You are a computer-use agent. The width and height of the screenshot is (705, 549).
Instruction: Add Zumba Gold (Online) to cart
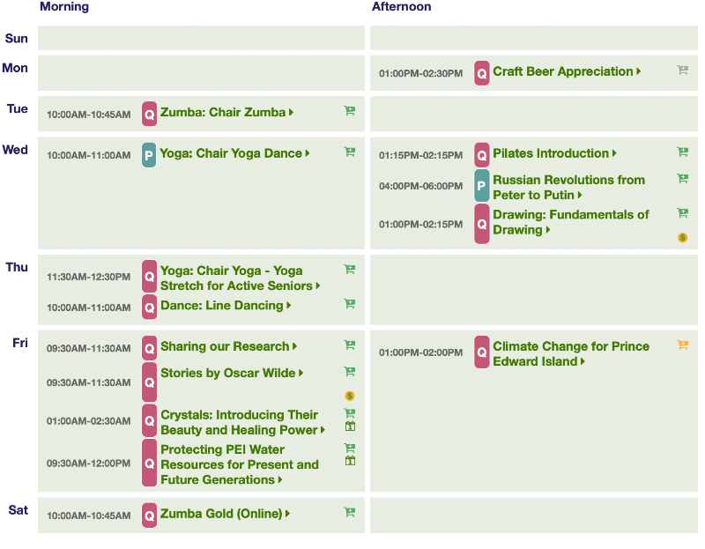pyautogui.click(x=350, y=511)
